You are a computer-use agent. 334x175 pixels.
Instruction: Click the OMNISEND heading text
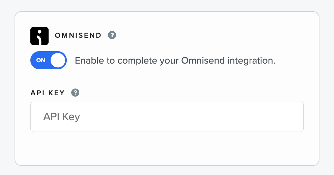point(78,35)
